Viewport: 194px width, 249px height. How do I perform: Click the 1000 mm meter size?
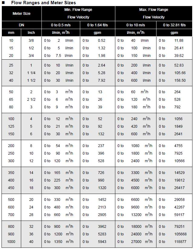(11, 242)
